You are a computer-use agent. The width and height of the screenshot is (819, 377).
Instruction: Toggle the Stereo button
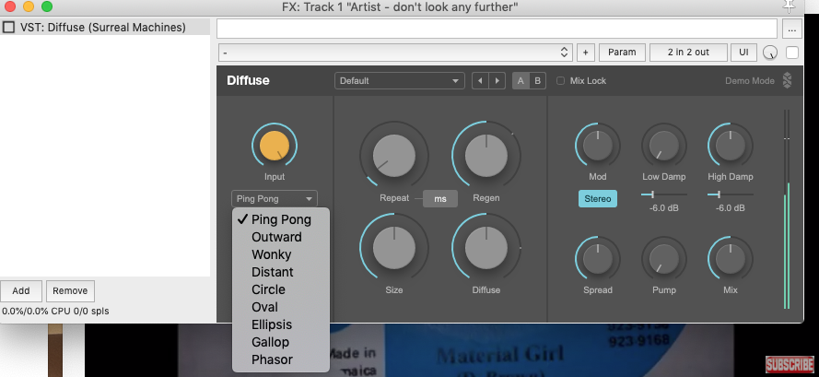click(x=598, y=199)
